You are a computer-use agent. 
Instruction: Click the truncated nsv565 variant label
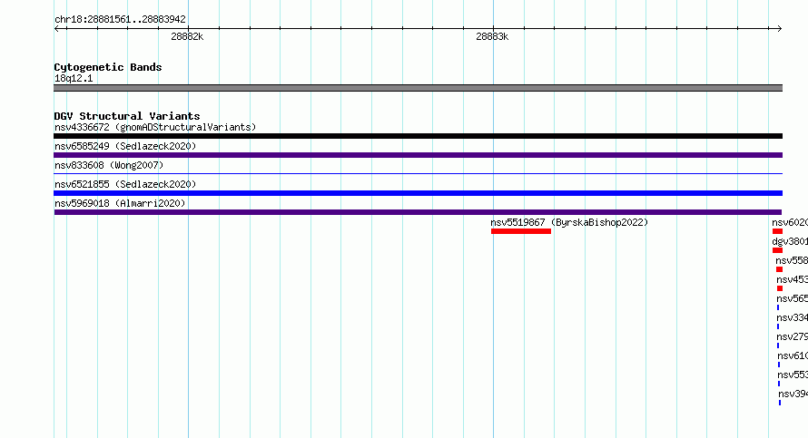792,298
